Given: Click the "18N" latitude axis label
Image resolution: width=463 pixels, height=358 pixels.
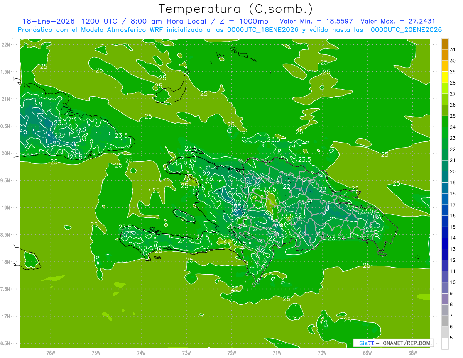Looking at the screenshot, I should point(6,262).
